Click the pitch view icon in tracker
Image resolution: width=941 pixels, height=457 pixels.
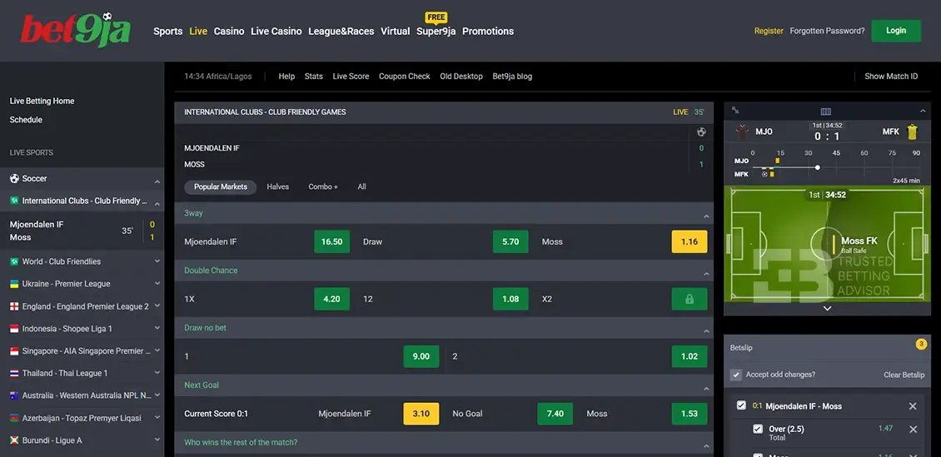click(x=826, y=112)
